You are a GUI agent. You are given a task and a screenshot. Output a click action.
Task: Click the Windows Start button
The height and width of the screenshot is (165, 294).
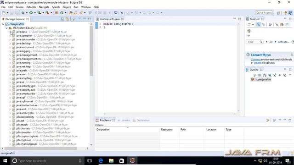(5, 161)
